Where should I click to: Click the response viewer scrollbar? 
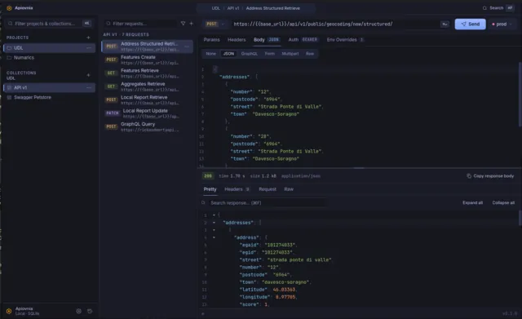point(520,218)
